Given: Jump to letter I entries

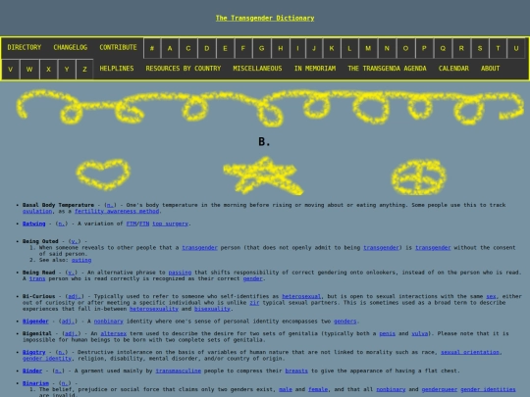Looking at the screenshot, I should [297, 48].
